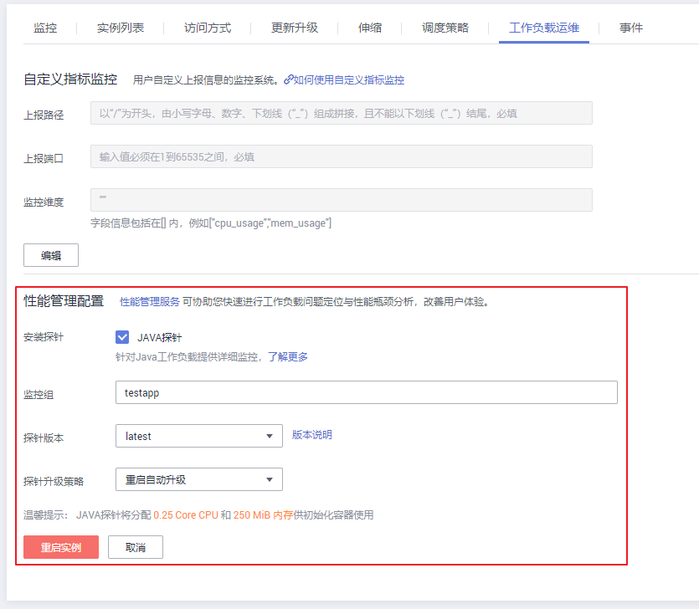This screenshot has width=699, height=609.
Task: Select the 工作负载运维 tab
Action: (543, 28)
